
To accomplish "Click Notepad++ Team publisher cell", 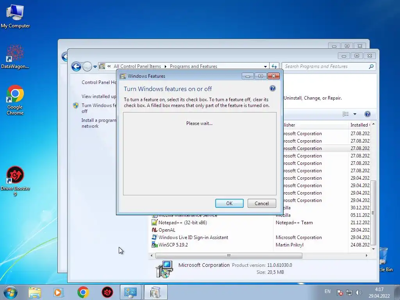I will click(x=294, y=222).
